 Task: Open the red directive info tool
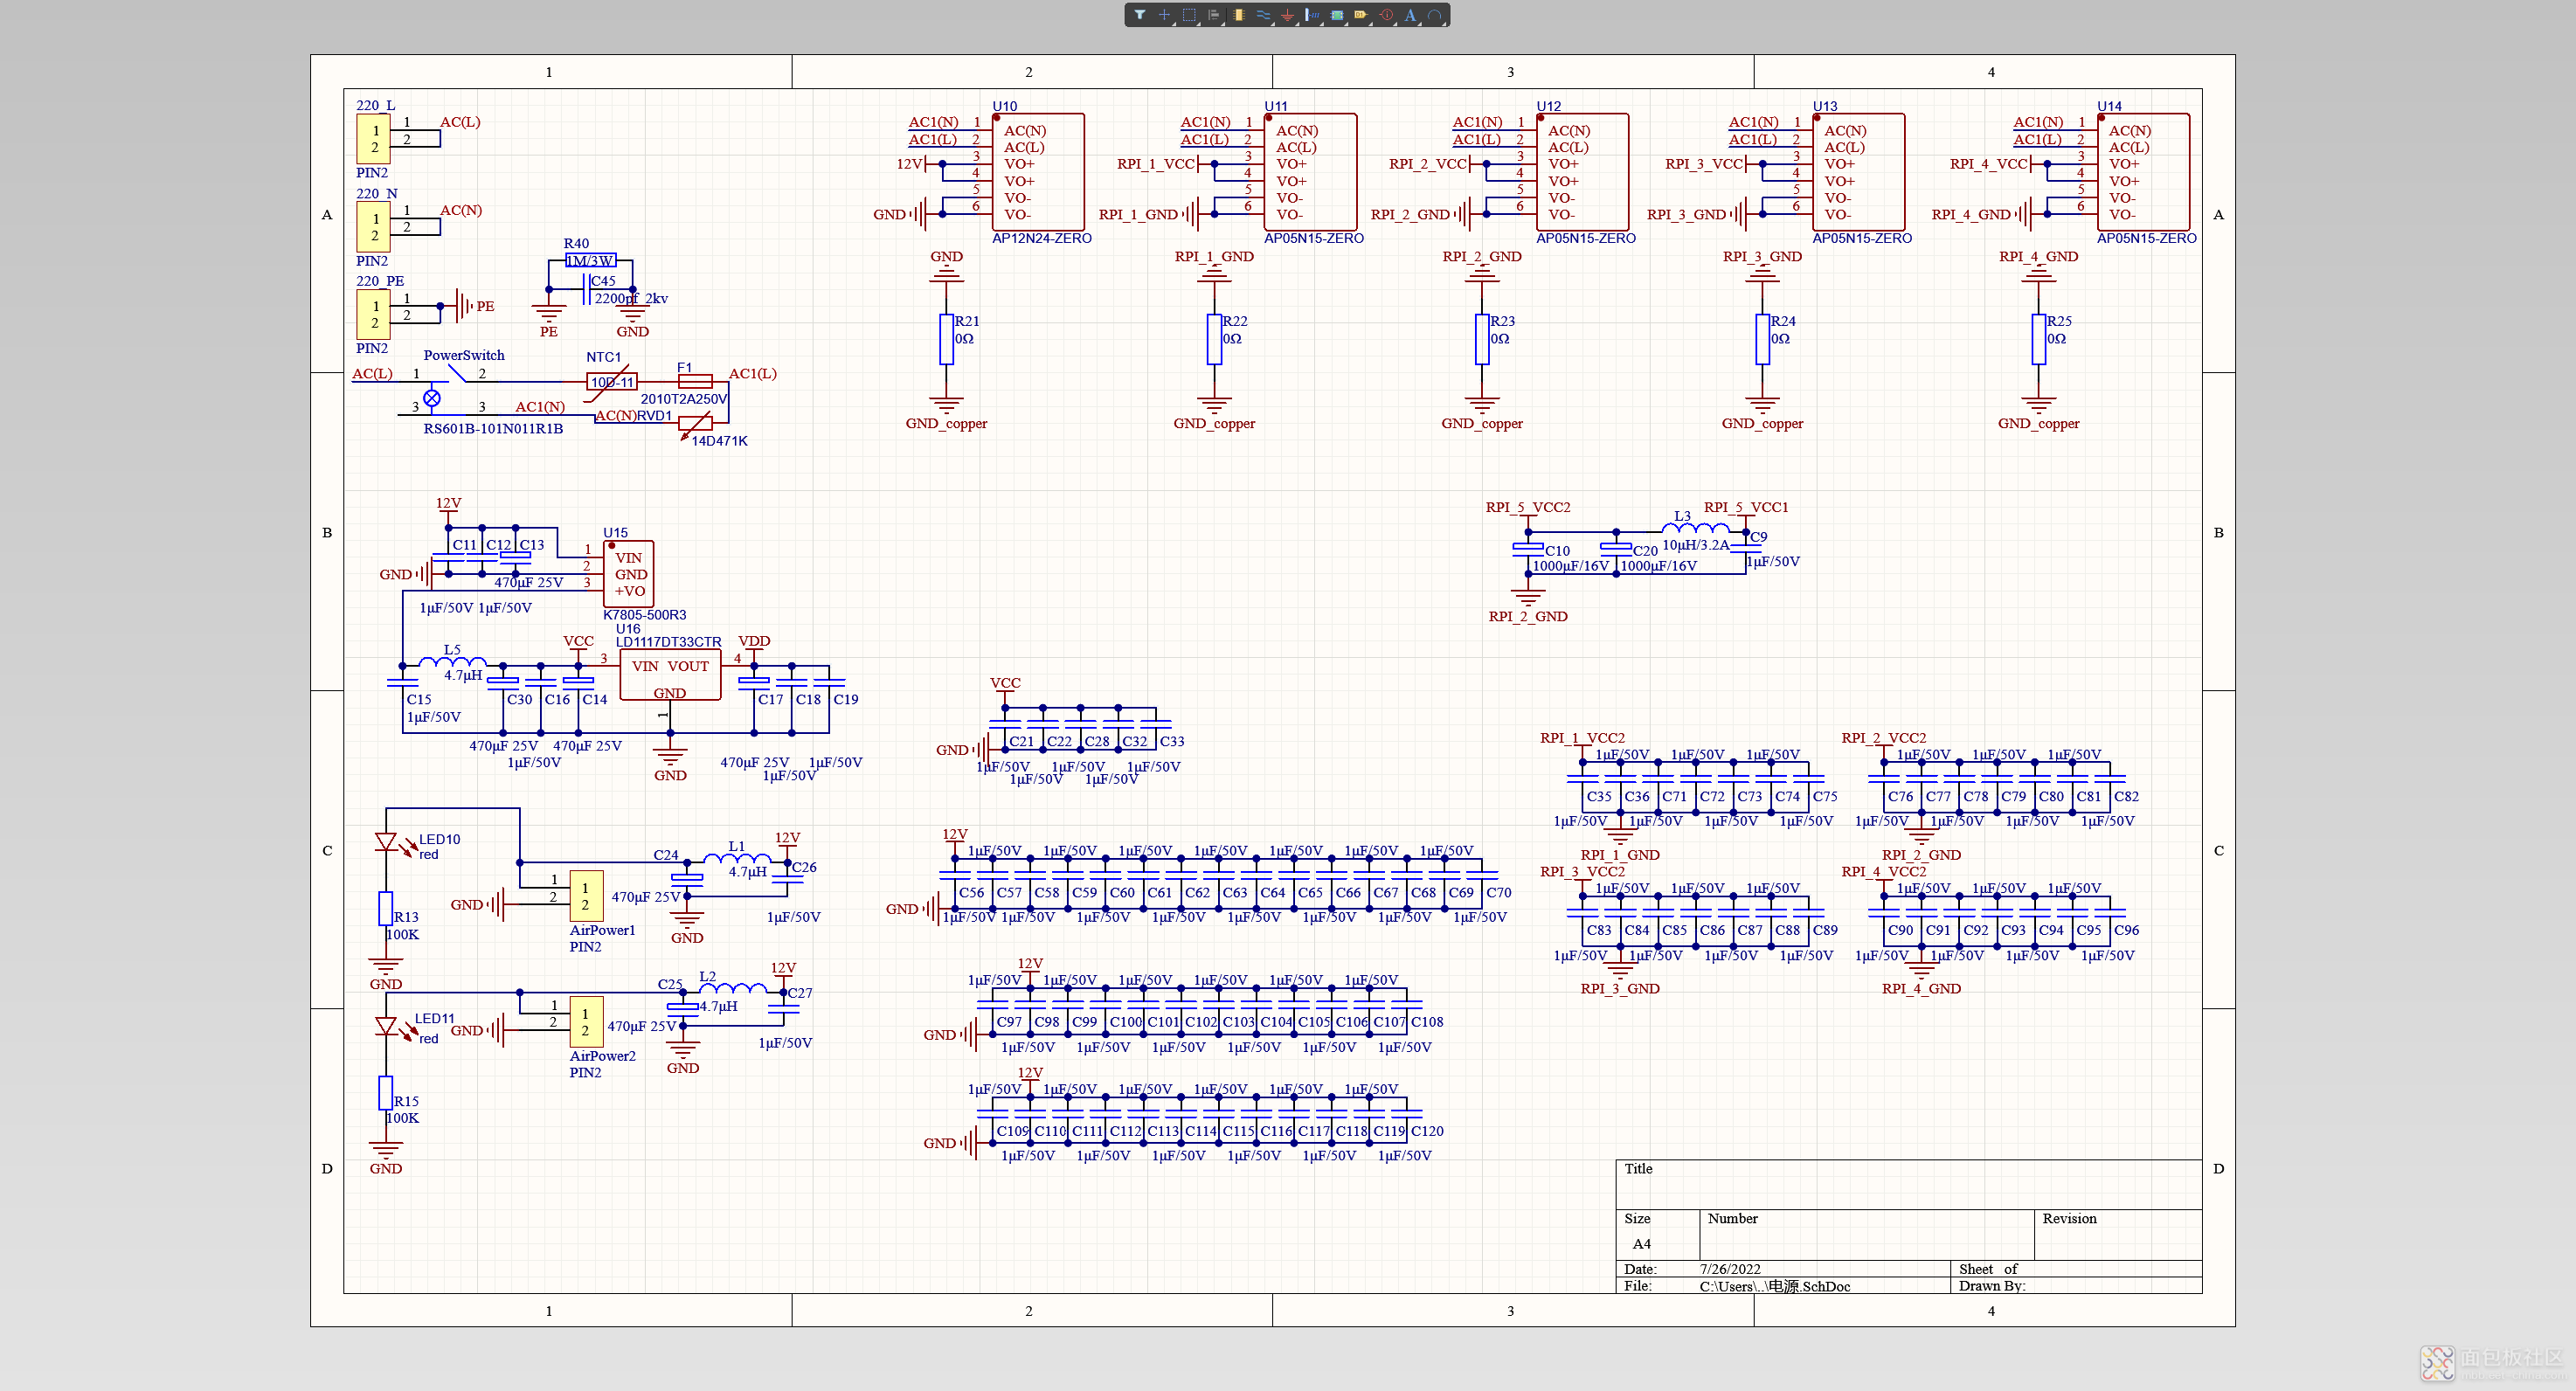pyautogui.click(x=1386, y=15)
